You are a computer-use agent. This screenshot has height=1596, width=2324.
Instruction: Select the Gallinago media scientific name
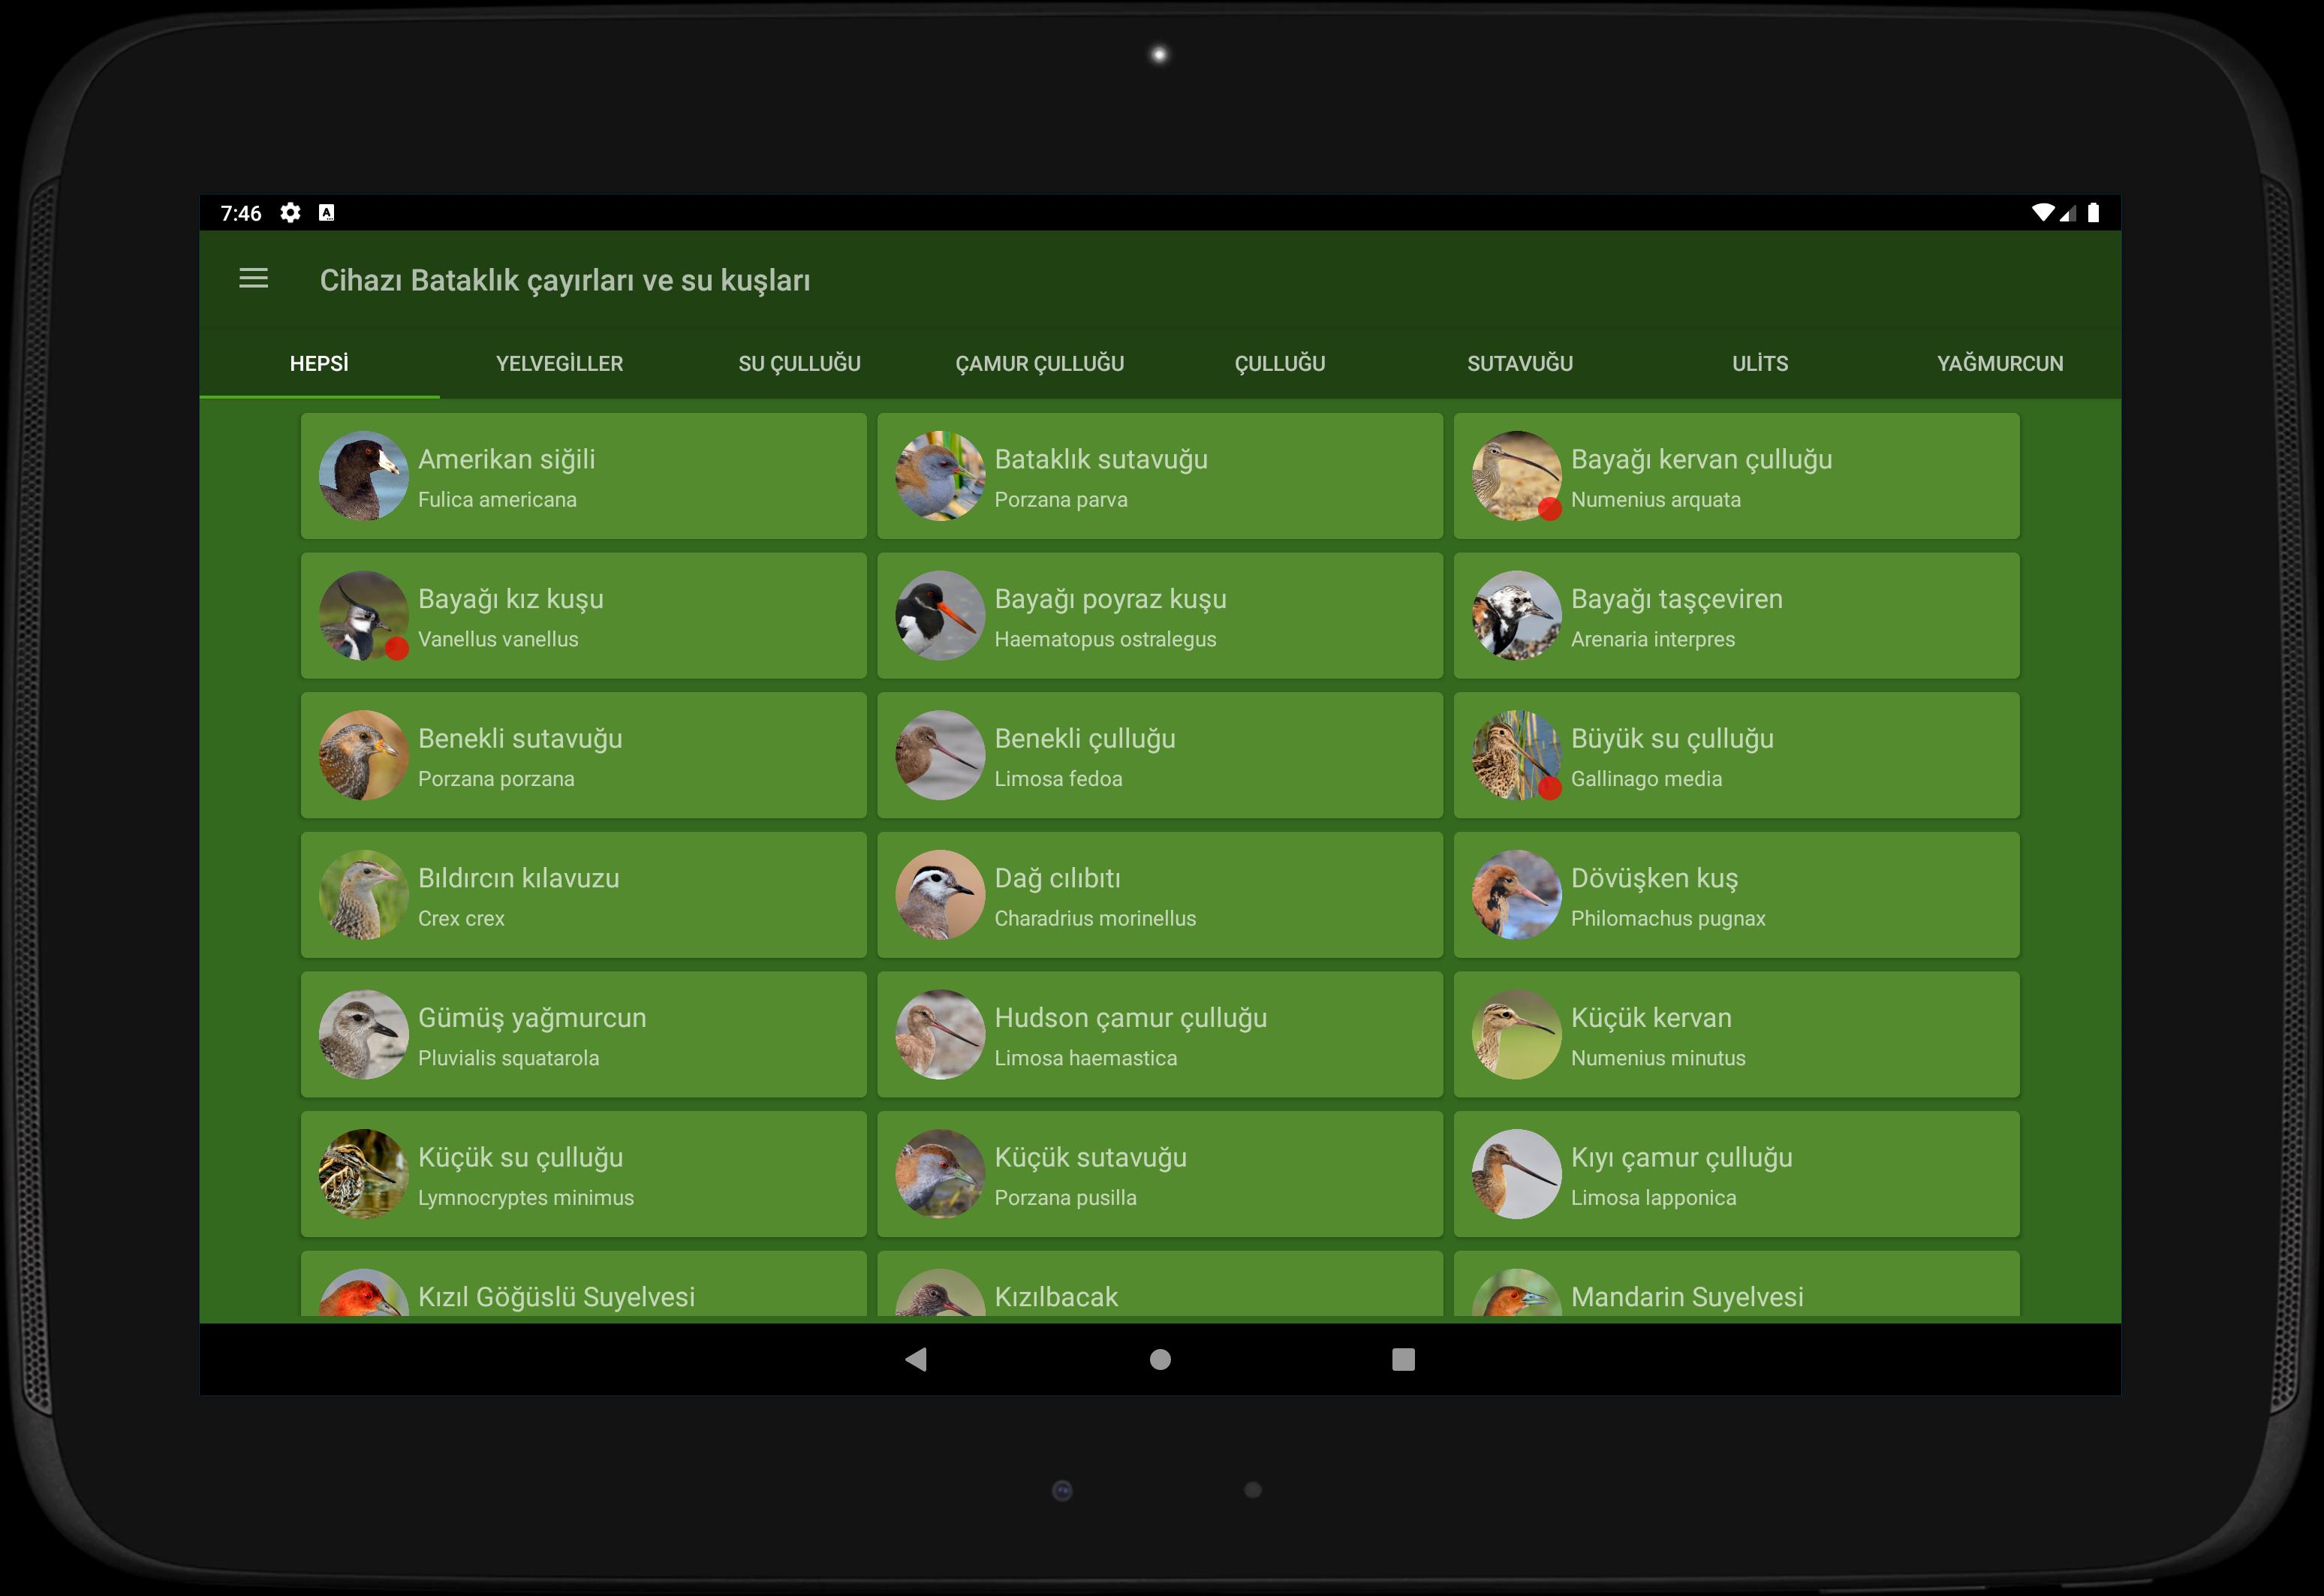[x=1646, y=779]
